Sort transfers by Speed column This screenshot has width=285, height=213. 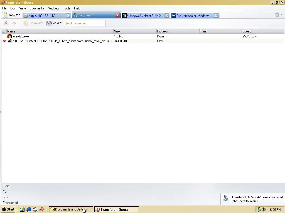[x=263, y=31]
